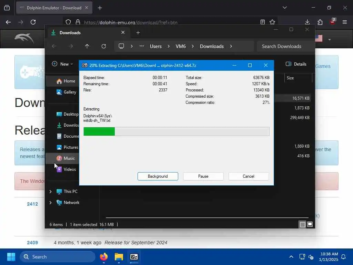Select This PC in sidebar
Screen dimensions: 353x265
[x=70, y=191]
